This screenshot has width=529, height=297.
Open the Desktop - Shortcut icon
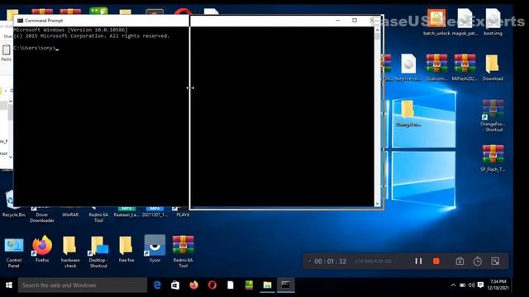[98, 252]
